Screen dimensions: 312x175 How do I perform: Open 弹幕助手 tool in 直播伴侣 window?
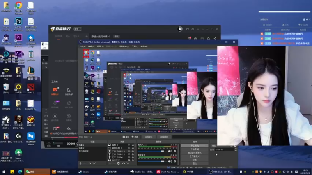click(x=55, y=91)
